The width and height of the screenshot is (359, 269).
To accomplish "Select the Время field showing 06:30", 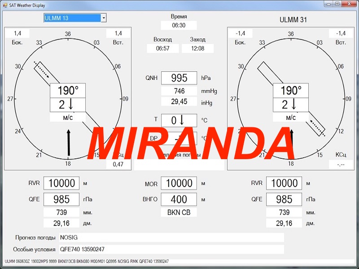I will click(179, 26).
